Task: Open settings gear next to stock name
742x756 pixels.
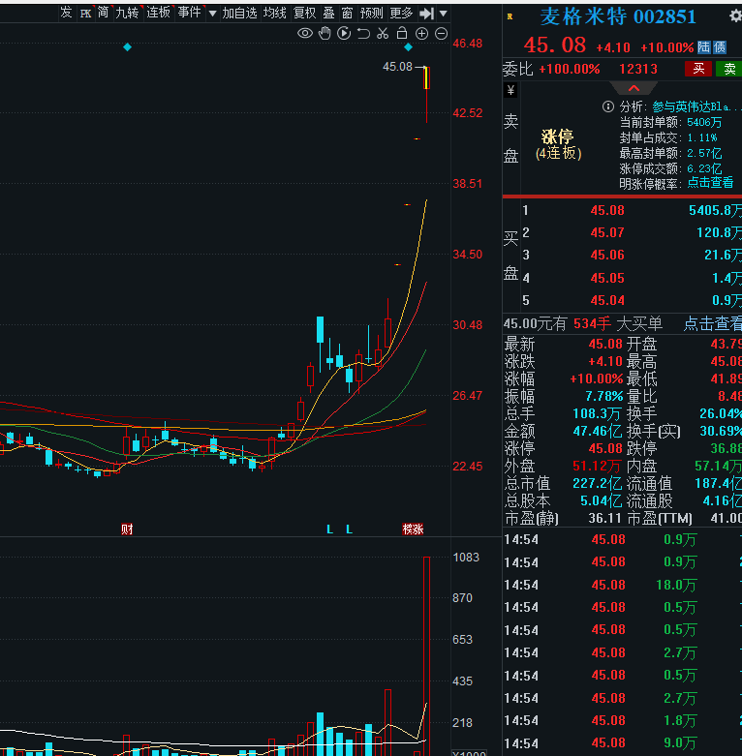Action: pyautogui.click(x=734, y=16)
